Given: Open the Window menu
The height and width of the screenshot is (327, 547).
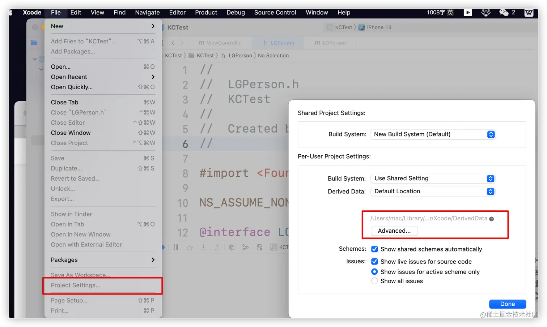Looking at the screenshot, I should tap(317, 12).
